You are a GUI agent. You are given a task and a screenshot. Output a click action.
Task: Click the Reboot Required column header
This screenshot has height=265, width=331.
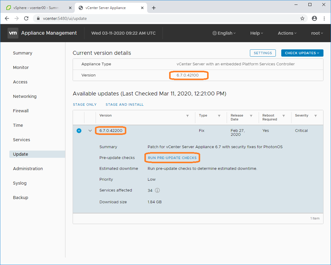coord(270,117)
